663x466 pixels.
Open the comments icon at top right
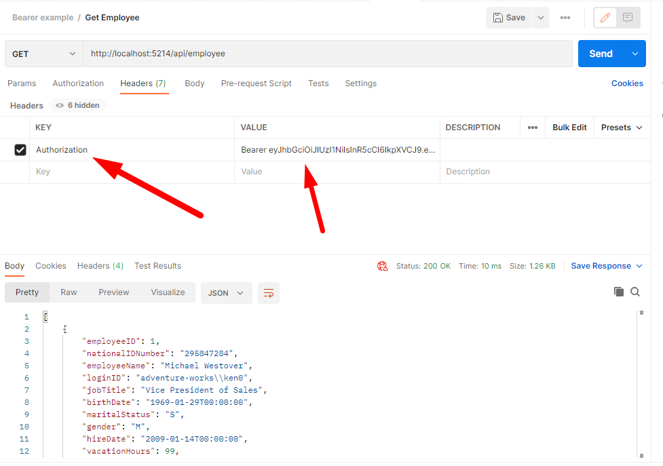[628, 18]
